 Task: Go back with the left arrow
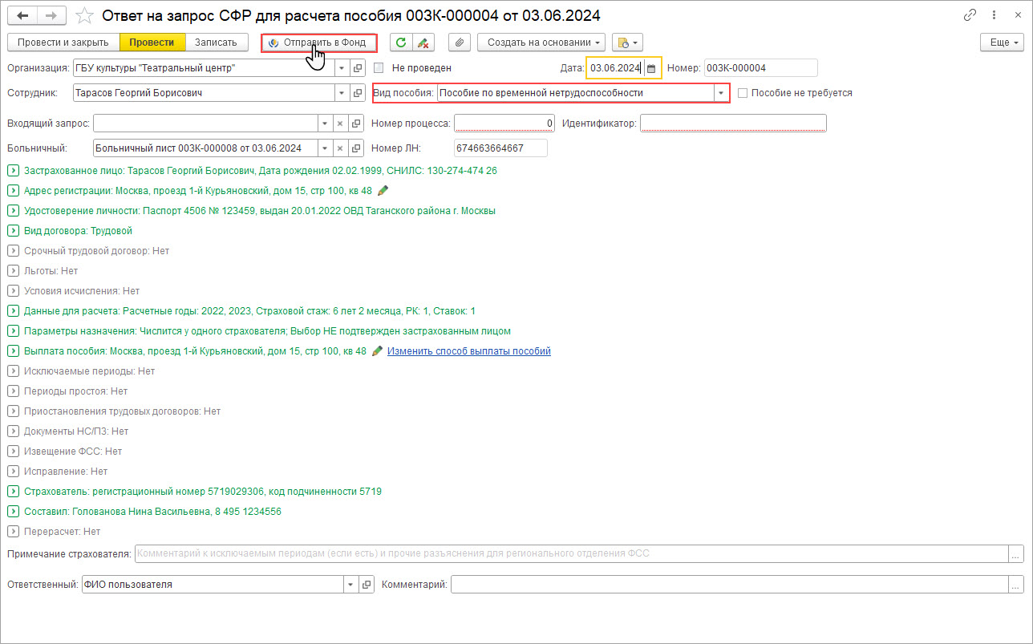[22, 15]
